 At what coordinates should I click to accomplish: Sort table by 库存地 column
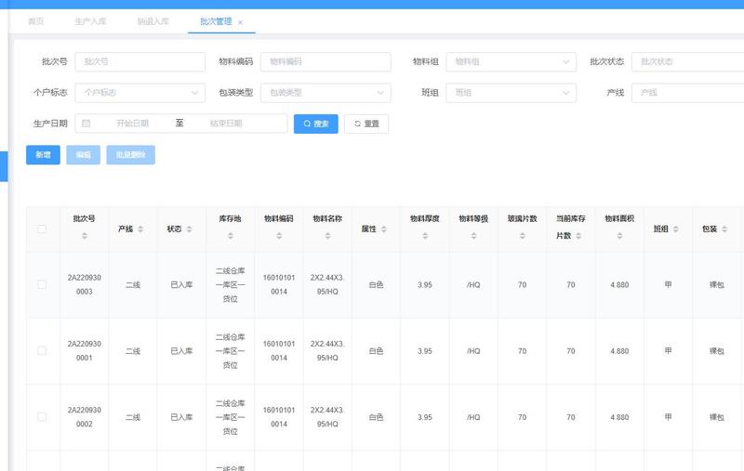pyautogui.click(x=230, y=236)
